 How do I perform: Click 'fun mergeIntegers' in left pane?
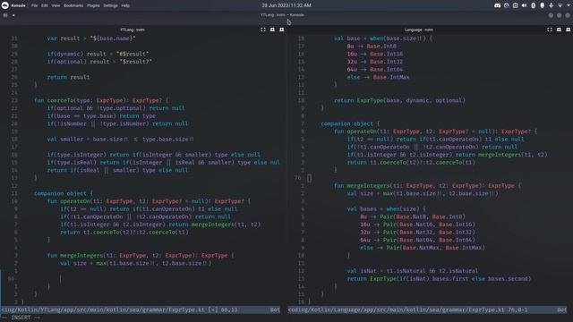(141, 255)
